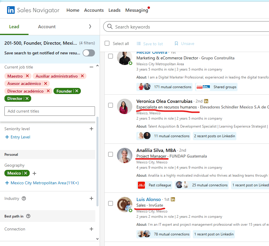Toggle the save search notification switch
This screenshot has height=246, width=269.
coord(89,53)
